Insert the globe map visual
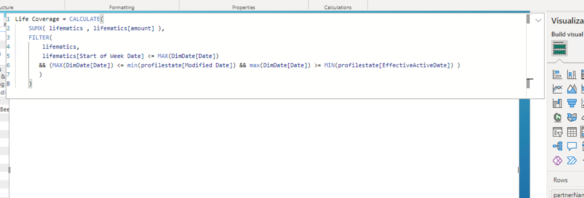Image resolution: width=584 pixels, height=198 pixels. 557,117
